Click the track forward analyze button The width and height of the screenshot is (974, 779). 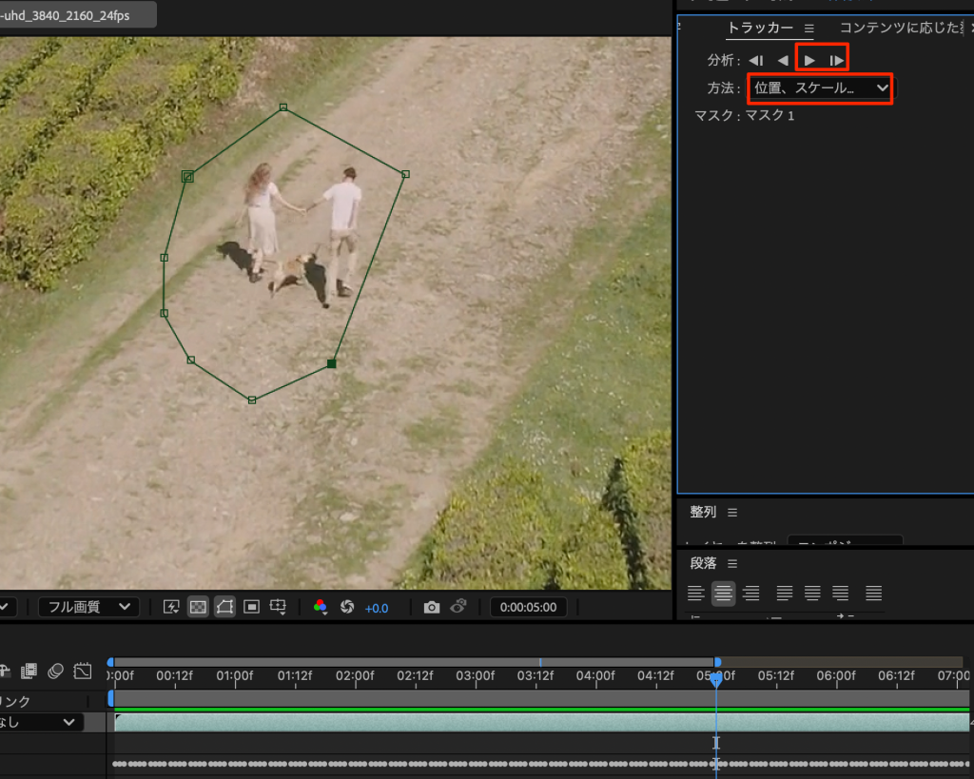click(x=809, y=60)
